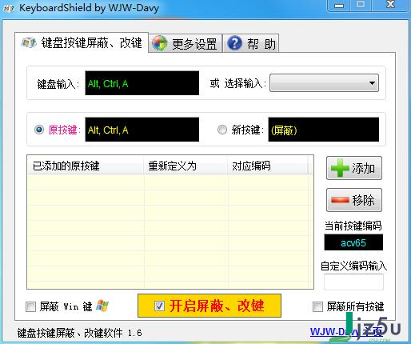Viewport: 411px width, 344px height.
Task: Open the WJW-Davy homepage link
Action: point(346,332)
